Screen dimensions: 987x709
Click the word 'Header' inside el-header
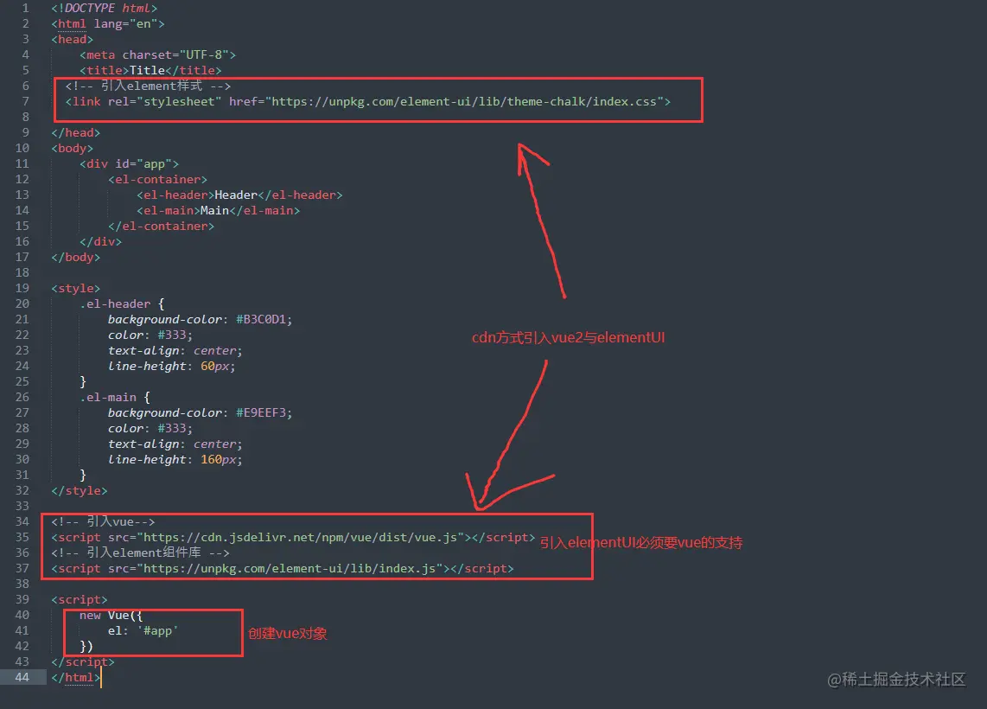[x=236, y=195]
